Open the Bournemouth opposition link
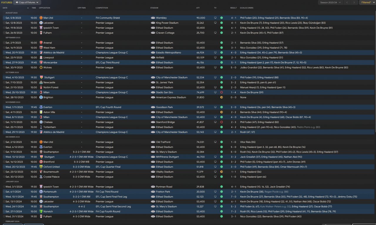This screenshot has width=376, height=225. pyautogui.click(x=51, y=172)
